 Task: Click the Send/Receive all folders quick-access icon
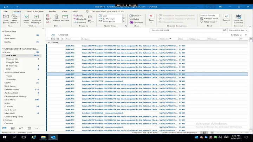tap(6, 7)
